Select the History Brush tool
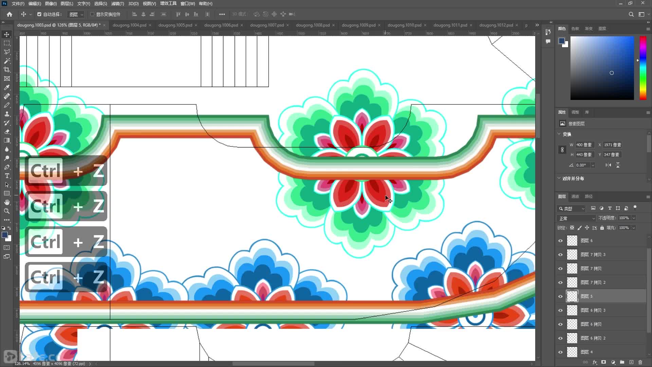652x367 pixels. tap(7, 123)
